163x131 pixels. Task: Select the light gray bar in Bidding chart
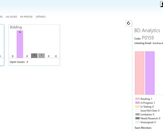41,56
